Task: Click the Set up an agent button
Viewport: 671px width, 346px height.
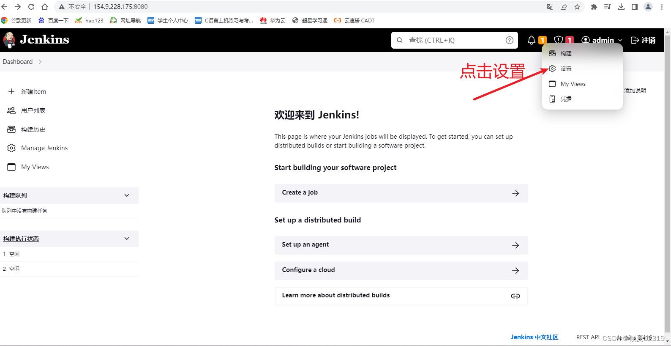Action: [x=401, y=245]
